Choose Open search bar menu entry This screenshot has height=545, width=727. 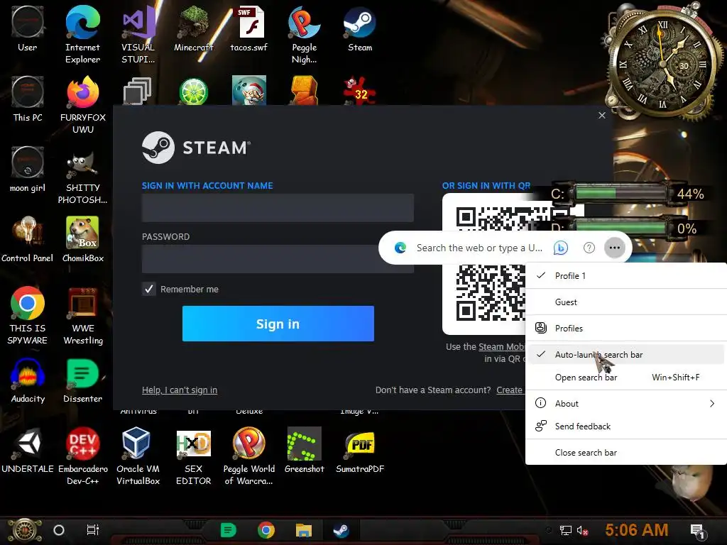pyautogui.click(x=626, y=378)
